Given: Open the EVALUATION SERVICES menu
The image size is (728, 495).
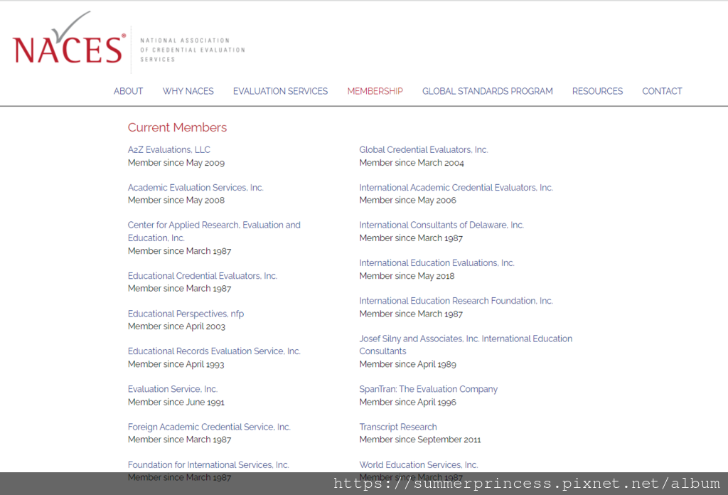Looking at the screenshot, I should click(280, 91).
